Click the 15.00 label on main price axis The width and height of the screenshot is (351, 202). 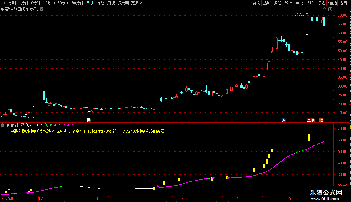pyautogui.click(x=343, y=113)
